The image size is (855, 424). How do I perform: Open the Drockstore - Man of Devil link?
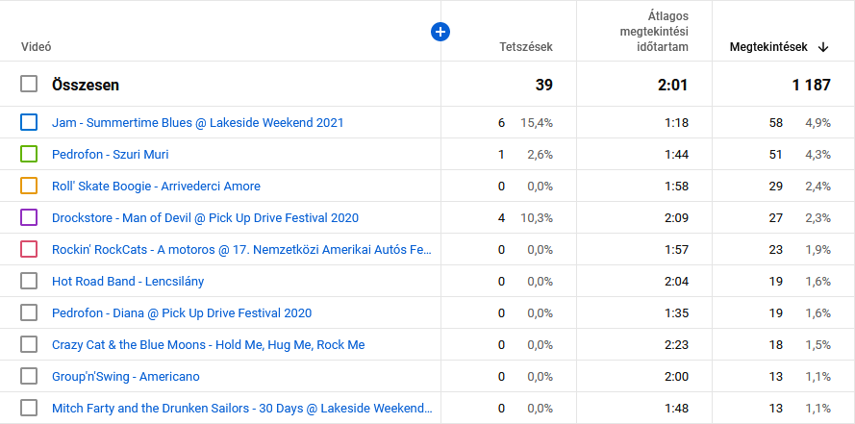[x=205, y=217]
